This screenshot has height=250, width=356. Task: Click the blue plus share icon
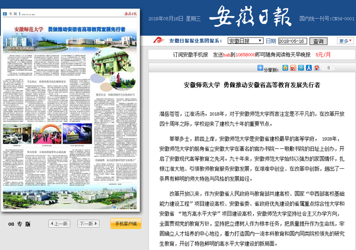click(260, 68)
